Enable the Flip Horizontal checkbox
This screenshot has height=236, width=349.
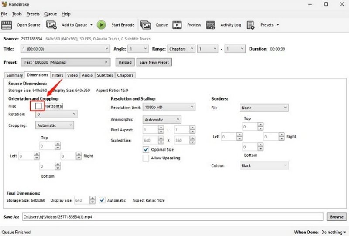pyautogui.click(x=38, y=106)
